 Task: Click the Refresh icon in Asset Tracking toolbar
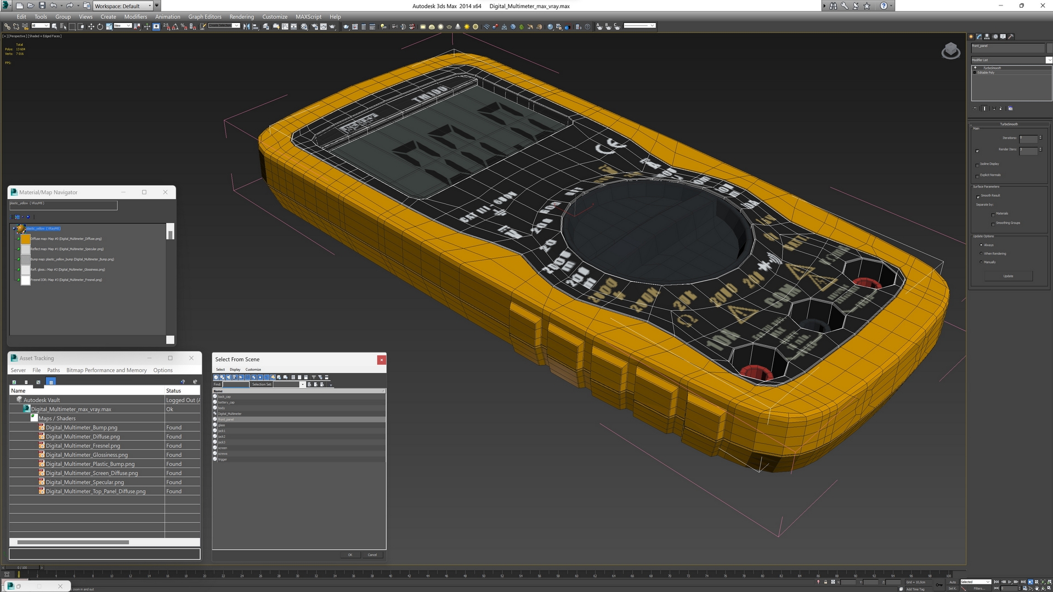pyautogui.click(x=14, y=382)
